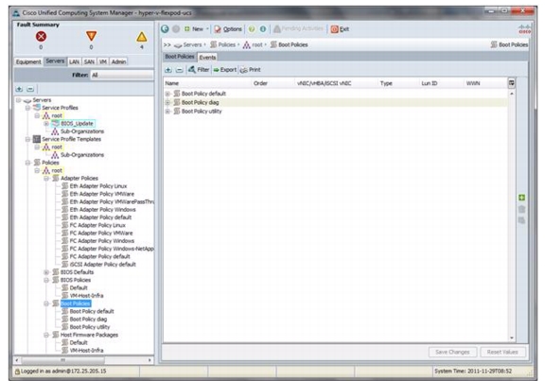Expand Boot Policy diag table row
Image resolution: width=545 pixels, height=381 pixels.
[167, 102]
